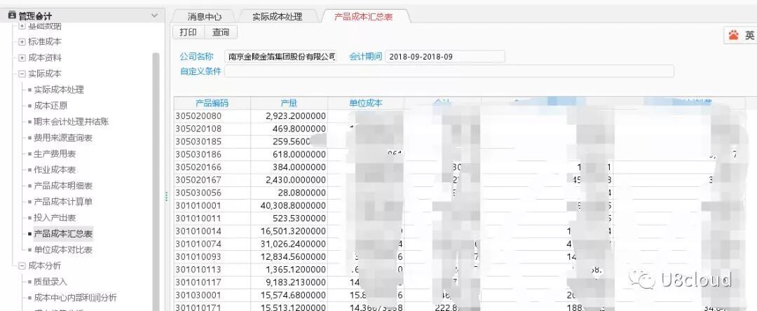The image size is (757, 311).
Task: Select product code 301010093
Action: pyautogui.click(x=198, y=257)
